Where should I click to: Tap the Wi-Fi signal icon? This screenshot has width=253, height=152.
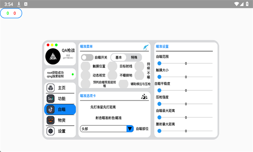pos(237,4)
